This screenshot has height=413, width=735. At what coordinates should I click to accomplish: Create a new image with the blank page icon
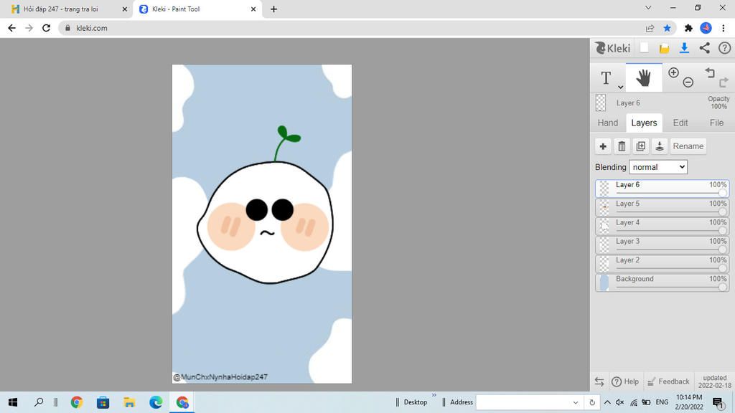(644, 48)
